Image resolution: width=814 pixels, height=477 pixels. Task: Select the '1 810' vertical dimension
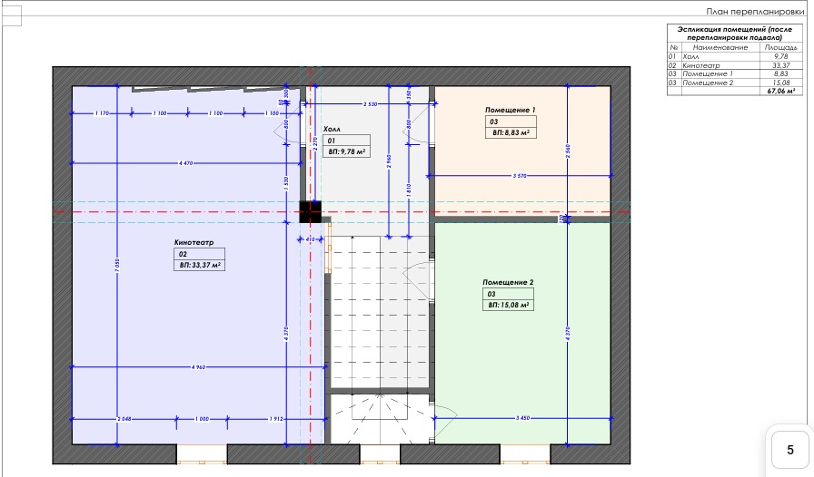[409, 190]
